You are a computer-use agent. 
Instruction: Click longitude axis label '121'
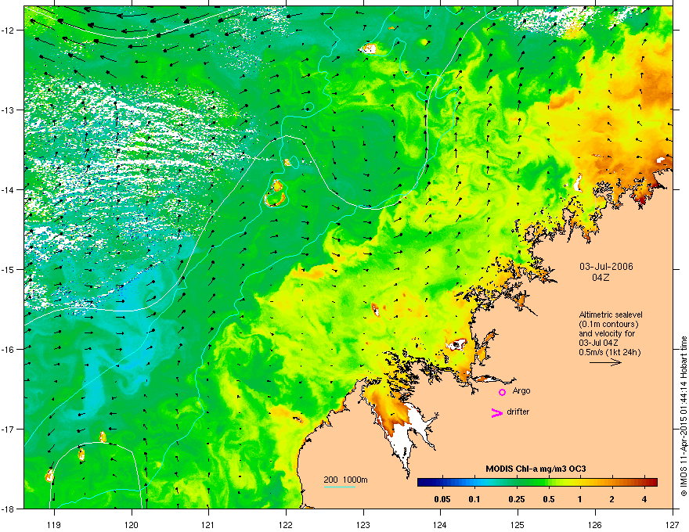click(x=208, y=524)
